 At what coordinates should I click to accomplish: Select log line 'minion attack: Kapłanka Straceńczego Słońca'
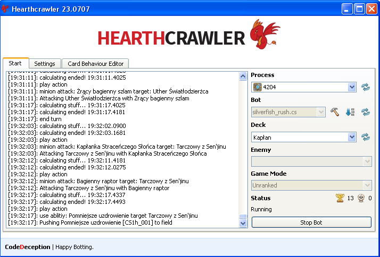(x=117, y=147)
